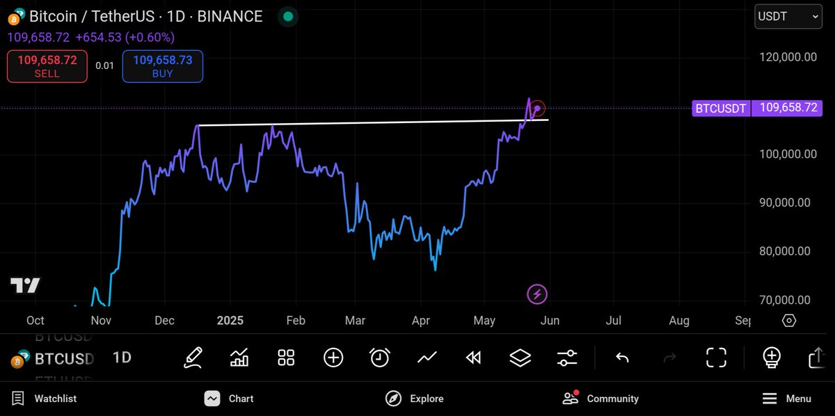Click the 100,000.00 price axis label

coord(786,154)
